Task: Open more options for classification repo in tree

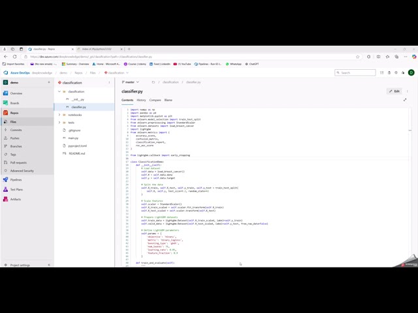Action: (109, 83)
